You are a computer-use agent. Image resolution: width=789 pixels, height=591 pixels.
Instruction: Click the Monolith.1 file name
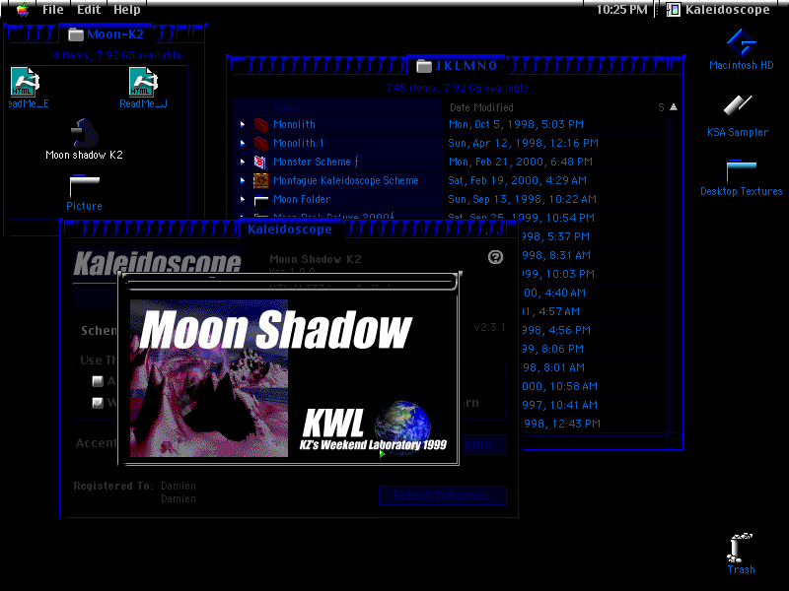pyautogui.click(x=299, y=143)
